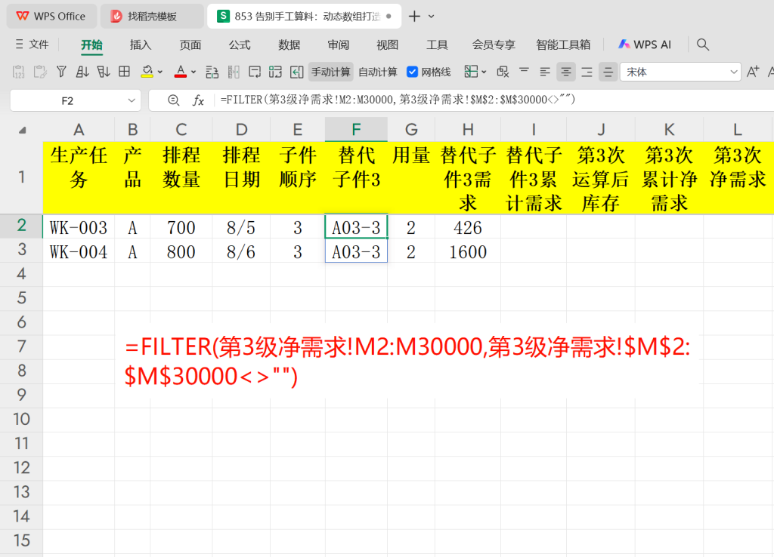Click the WPS AI button
The width and height of the screenshot is (774, 557).
pyautogui.click(x=645, y=45)
